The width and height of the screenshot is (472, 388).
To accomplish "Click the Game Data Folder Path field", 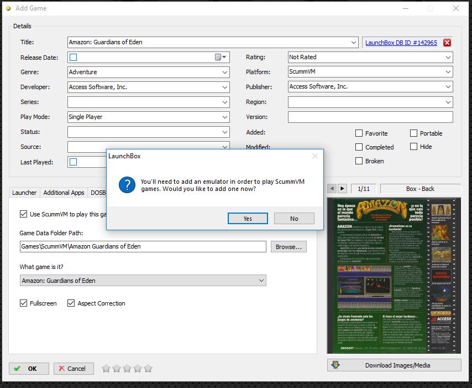I will pyautogui.click(x=143, y=246).
